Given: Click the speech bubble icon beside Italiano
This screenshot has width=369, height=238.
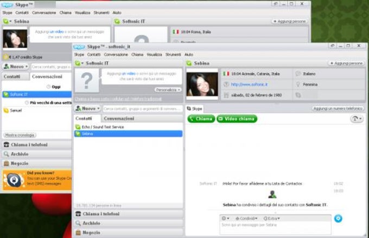Looking at the screenshot, I should click(x=298, y=74).
